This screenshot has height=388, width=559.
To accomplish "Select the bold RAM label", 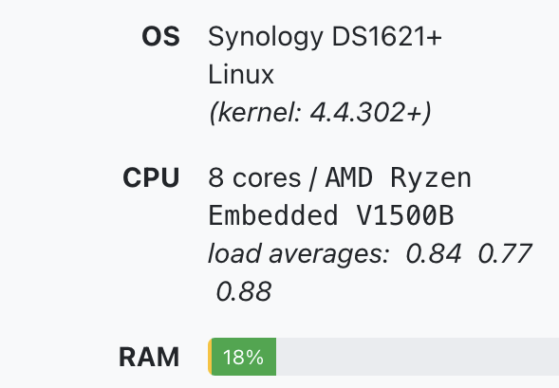I will [149, 357].
